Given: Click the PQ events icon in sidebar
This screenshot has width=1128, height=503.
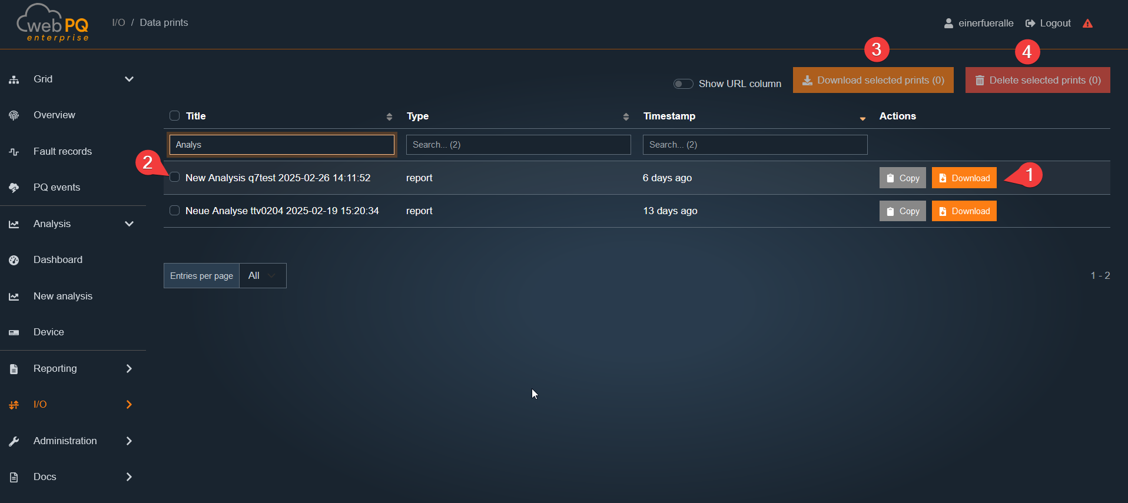Looking at the screenshot, I should (14, 188).
